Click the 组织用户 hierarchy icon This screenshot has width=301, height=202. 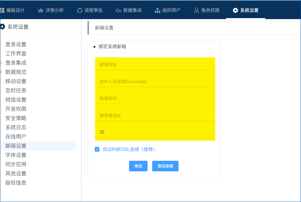pos(157,11)
